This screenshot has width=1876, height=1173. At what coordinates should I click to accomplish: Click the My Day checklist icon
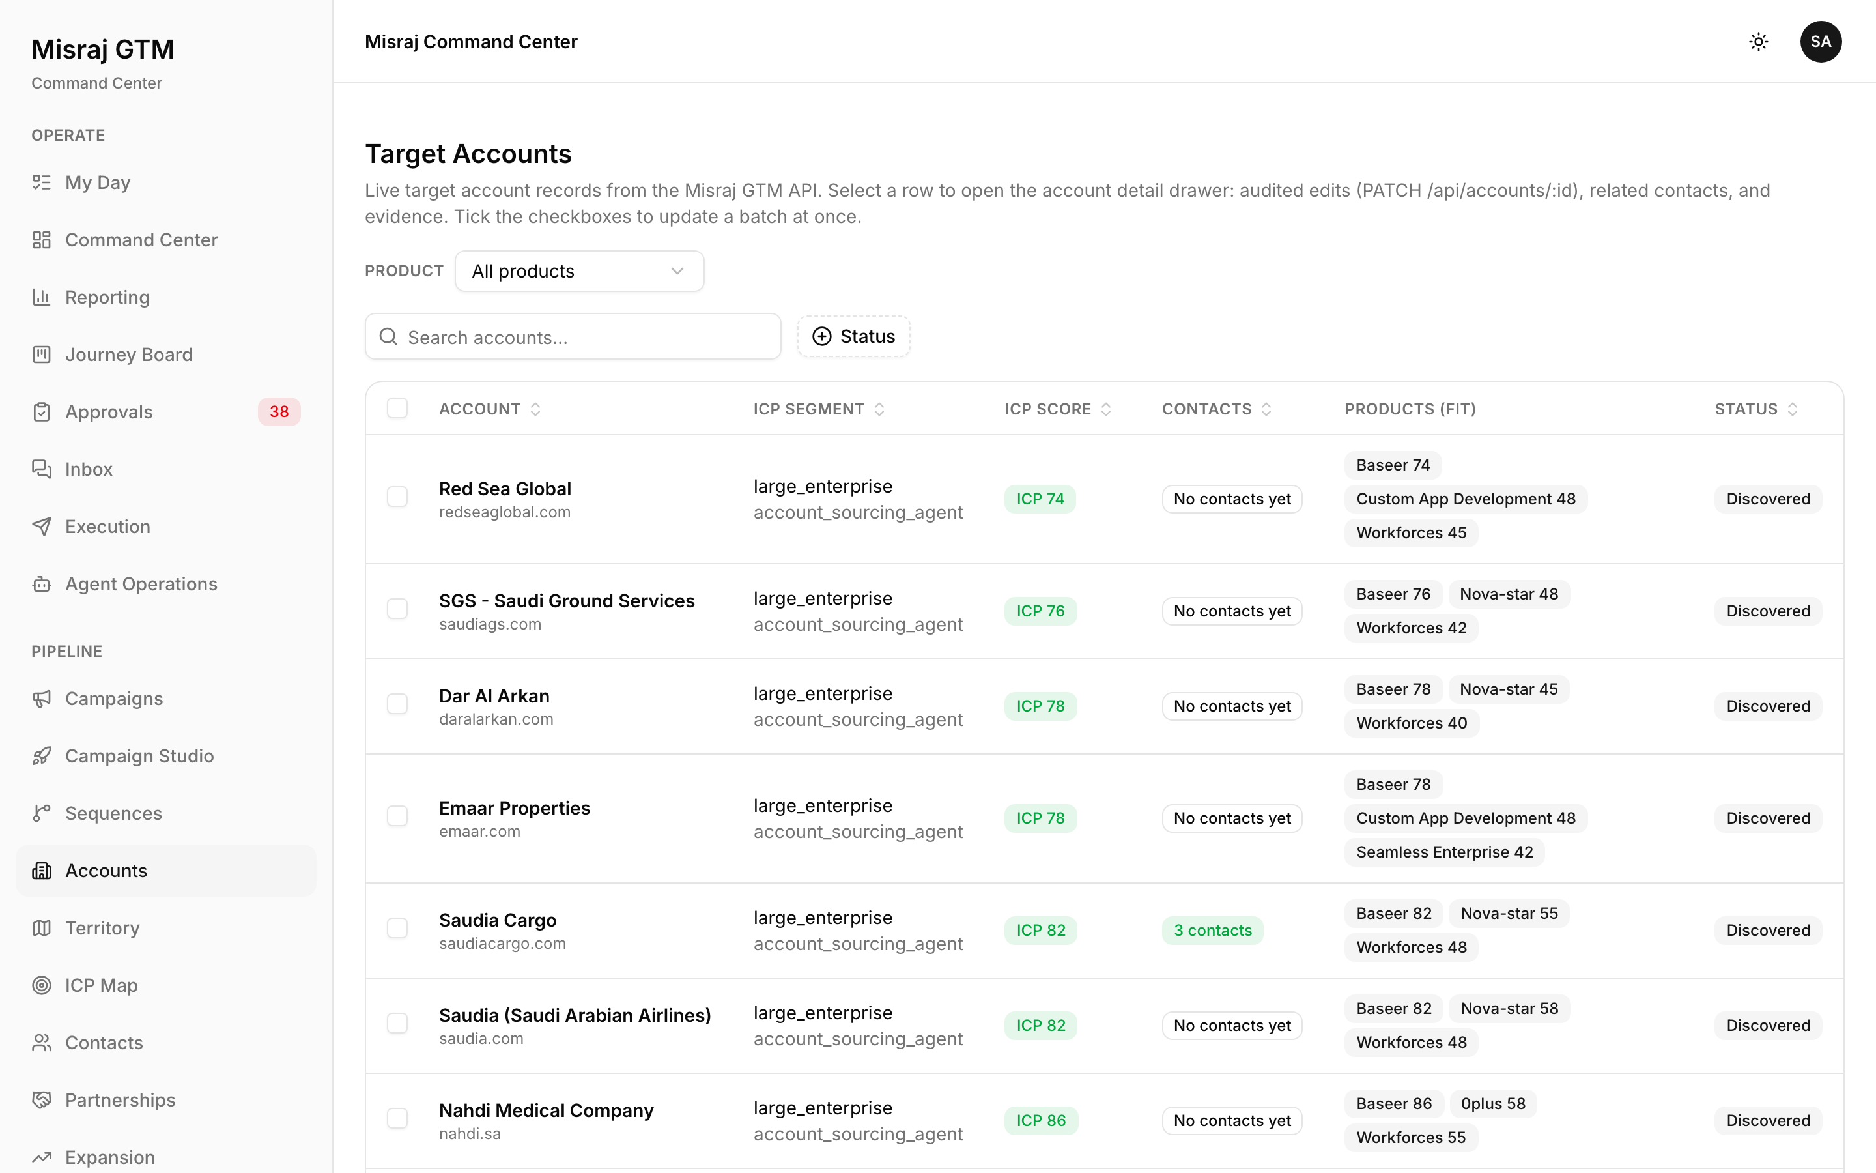pyautogui.click(x=42, y=182)
